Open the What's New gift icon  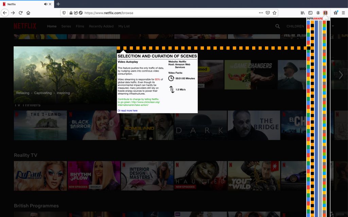click(335, 13)
